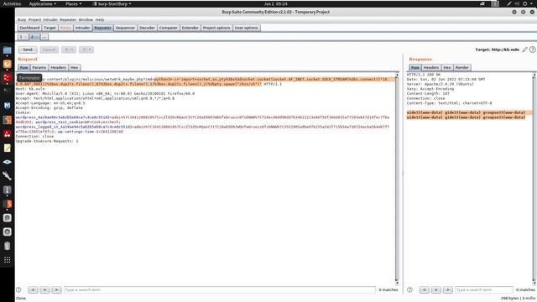The image size is (537, 302).
Task: Open the Files app in the dock
Action: 8,50
